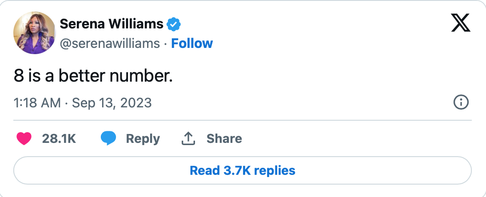The height and width of the screenshot is (197, 486).
Task: Open Read 3.7K replies button
Action: [x=243, y=170]
